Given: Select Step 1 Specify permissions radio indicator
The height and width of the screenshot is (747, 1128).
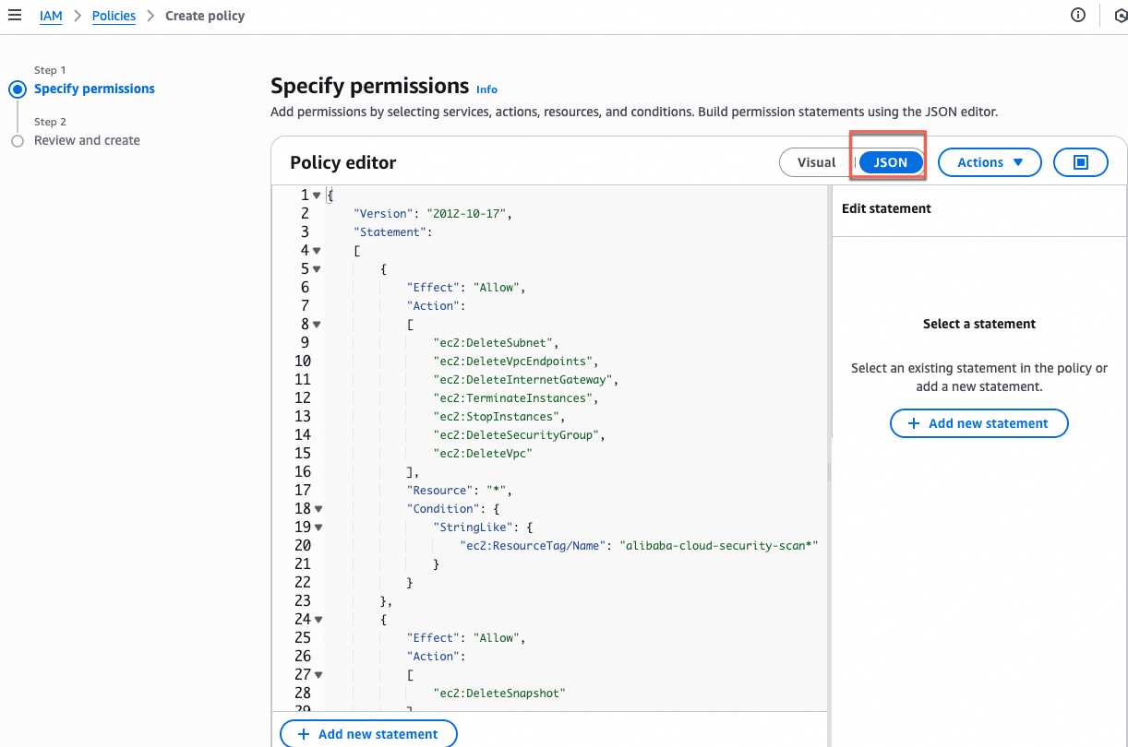Looking at the screenshot, I should [17, 89].
